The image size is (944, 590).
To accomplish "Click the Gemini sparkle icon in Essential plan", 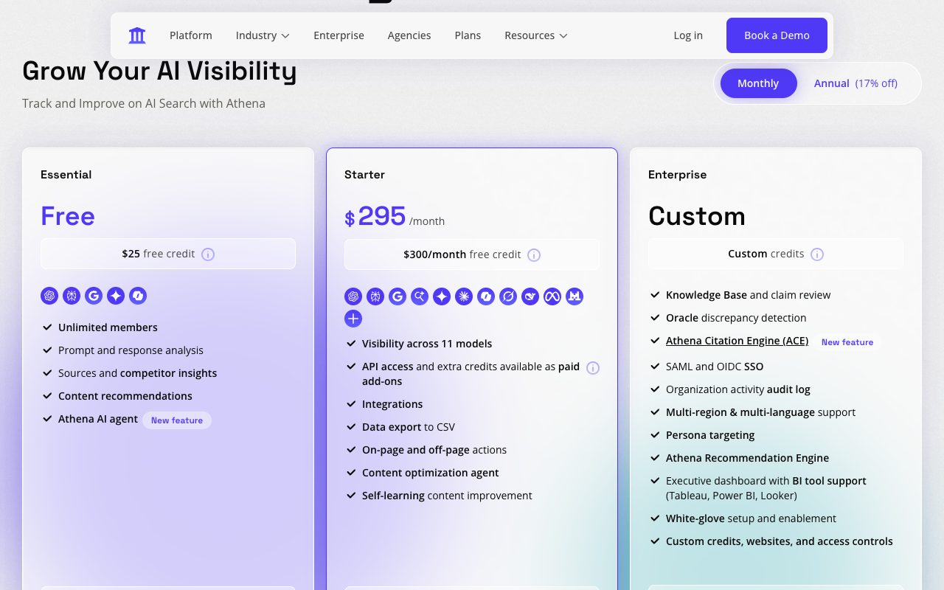I will click(116, 296).
